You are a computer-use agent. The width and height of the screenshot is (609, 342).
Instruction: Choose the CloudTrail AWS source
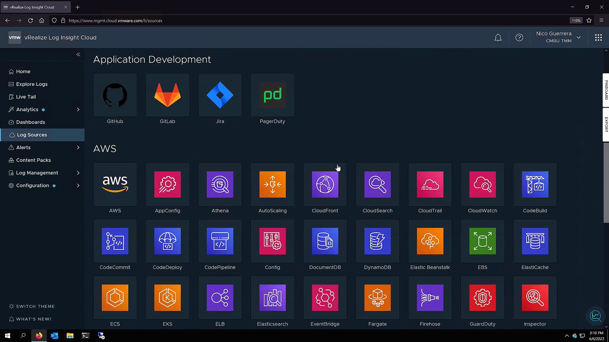click(x=430, y=184)
